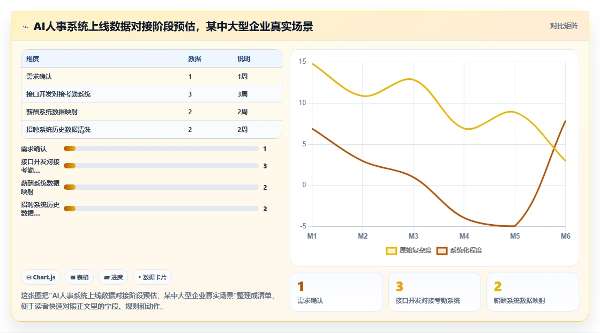Select table row 需求确认
The width and height of the screenshot is (600, 333).
coord(152,76)
